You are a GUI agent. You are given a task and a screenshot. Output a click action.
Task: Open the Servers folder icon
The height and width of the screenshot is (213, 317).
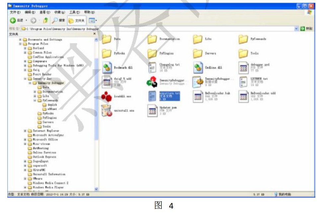click(x=198, y=53)
